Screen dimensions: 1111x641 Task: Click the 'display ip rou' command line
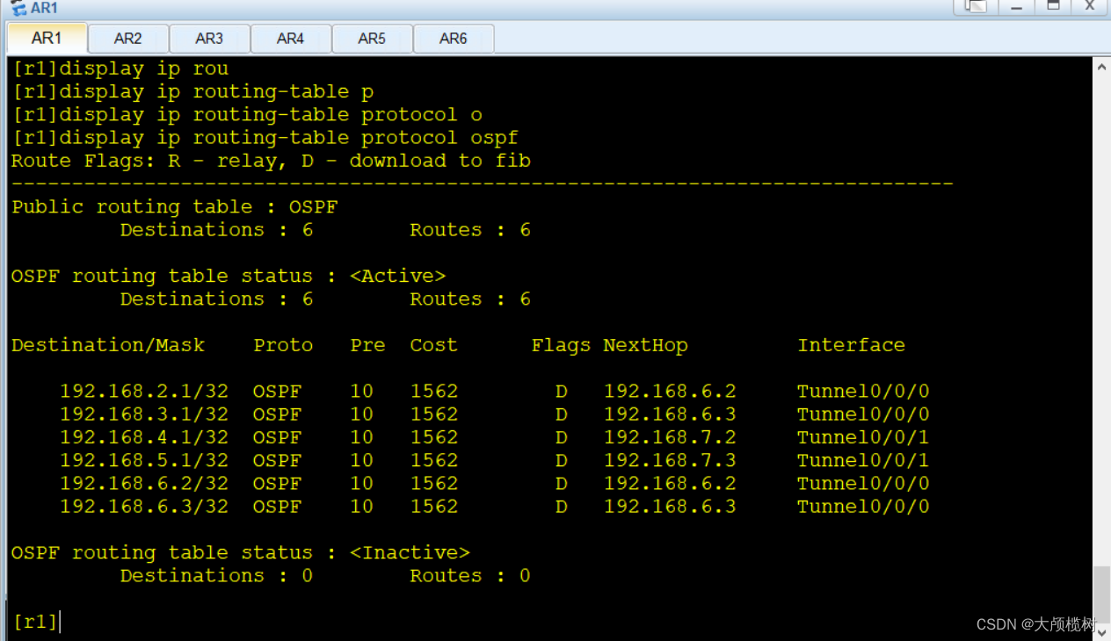[144, 68]
